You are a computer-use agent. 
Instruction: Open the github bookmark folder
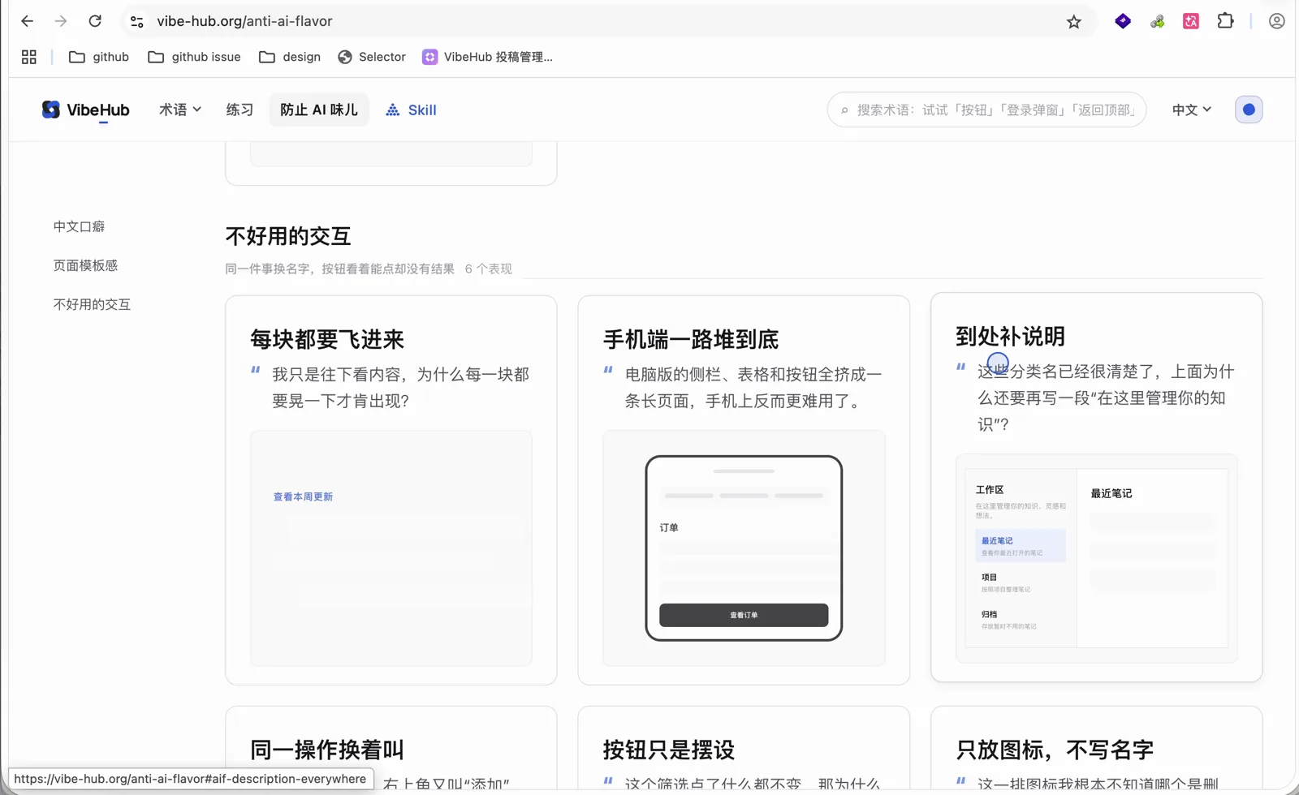99,57
